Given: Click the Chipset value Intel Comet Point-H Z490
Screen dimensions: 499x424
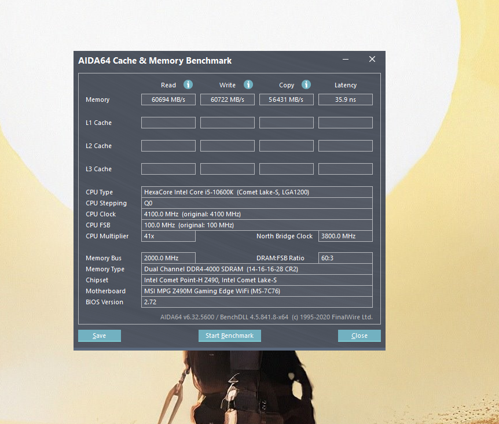Looking at the screenshot, I should point(257,280).
